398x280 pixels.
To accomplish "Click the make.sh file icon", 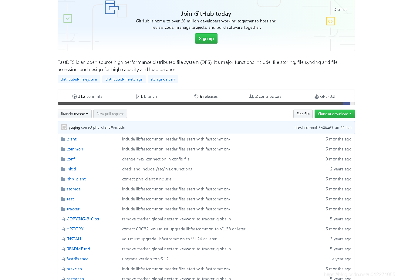I will tap(63, 269).
